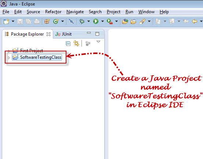Click the New Java Package icon

[47, 21]
